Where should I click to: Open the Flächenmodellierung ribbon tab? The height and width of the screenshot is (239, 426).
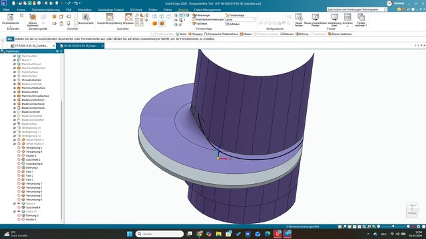[46, 10]
